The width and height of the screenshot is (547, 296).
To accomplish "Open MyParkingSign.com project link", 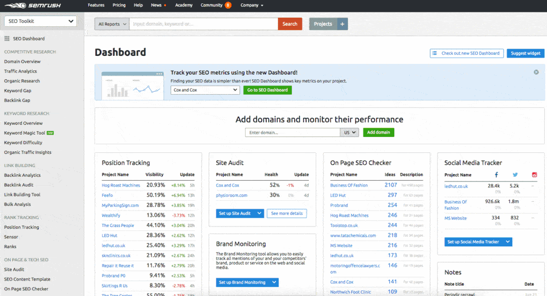I will click(120, 205).
